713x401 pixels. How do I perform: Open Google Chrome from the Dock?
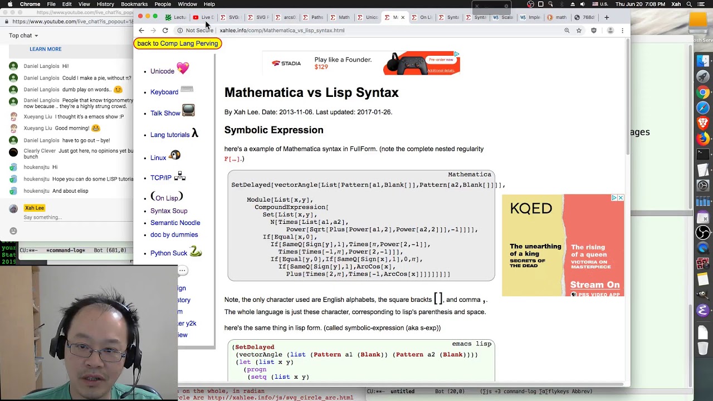pos(703,92)
